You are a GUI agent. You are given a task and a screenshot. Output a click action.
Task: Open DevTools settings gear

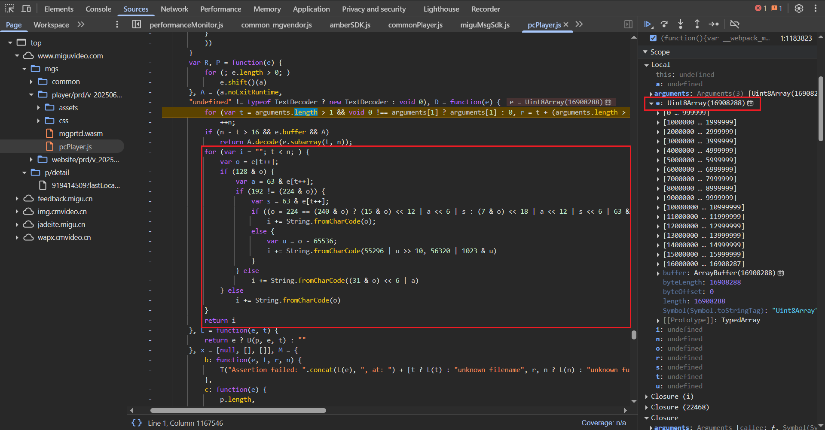[x=799, y=9]
